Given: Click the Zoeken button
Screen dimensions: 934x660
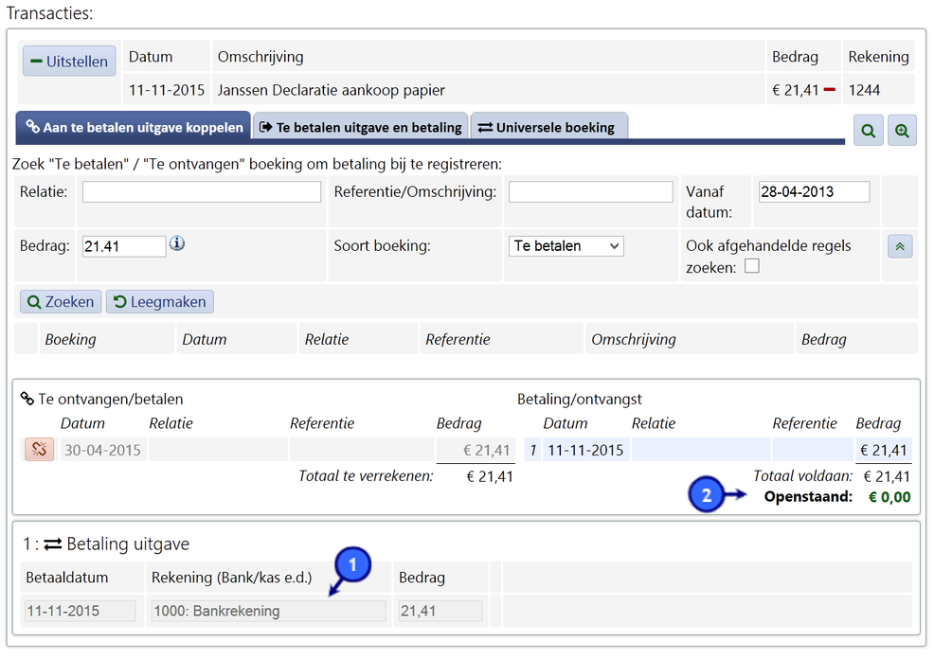Looking at the screenshot, I should 61,302.
